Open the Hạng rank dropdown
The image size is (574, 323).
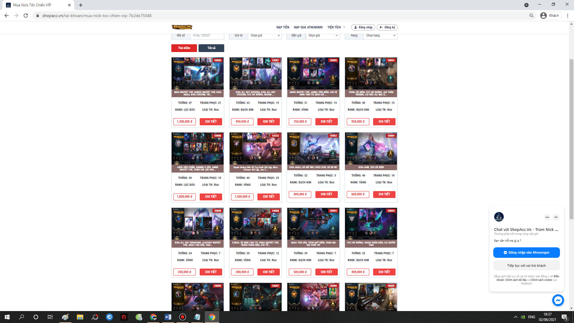click(381, 36)
